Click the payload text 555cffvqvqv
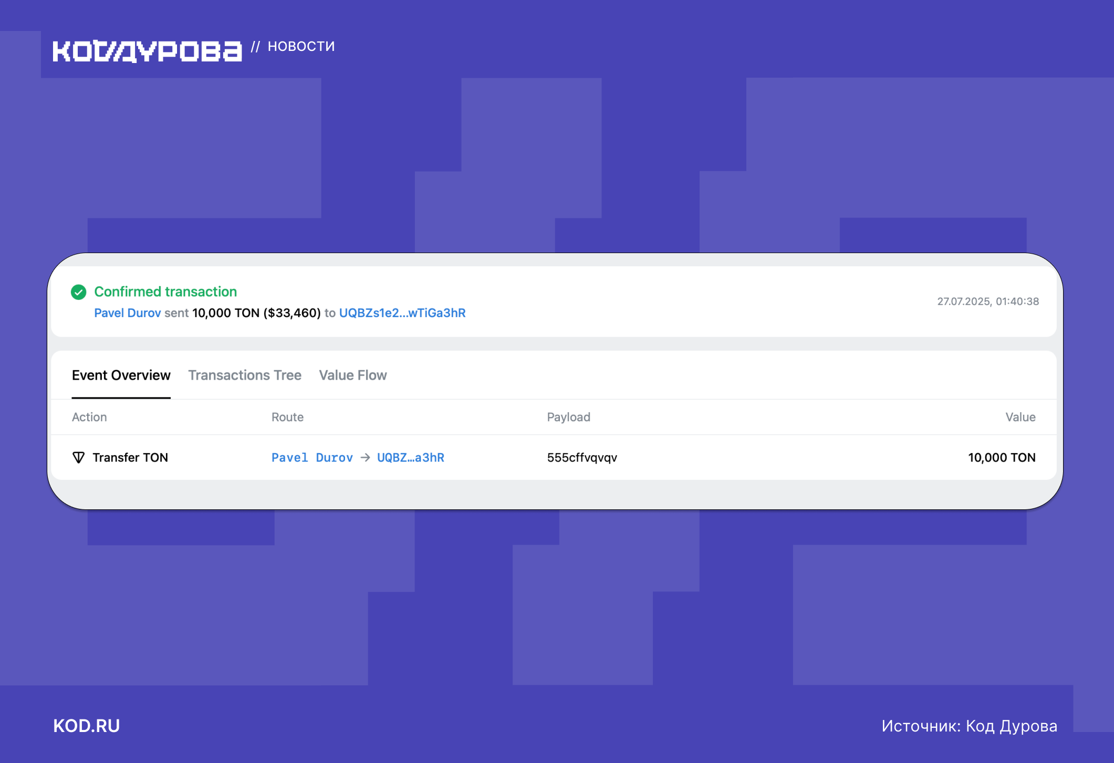1114x763 pixels. [x=582, y=457]
